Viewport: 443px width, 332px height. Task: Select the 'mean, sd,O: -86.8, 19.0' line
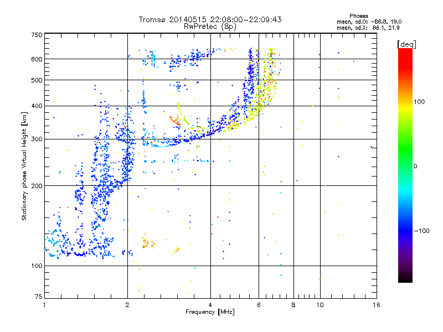[369, 22]
